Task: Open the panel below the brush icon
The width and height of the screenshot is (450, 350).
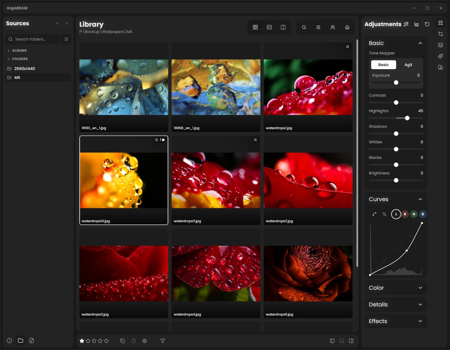Action: point(441,67)
